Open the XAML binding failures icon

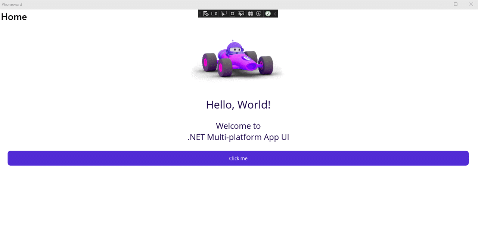click(x=251, y=13)
